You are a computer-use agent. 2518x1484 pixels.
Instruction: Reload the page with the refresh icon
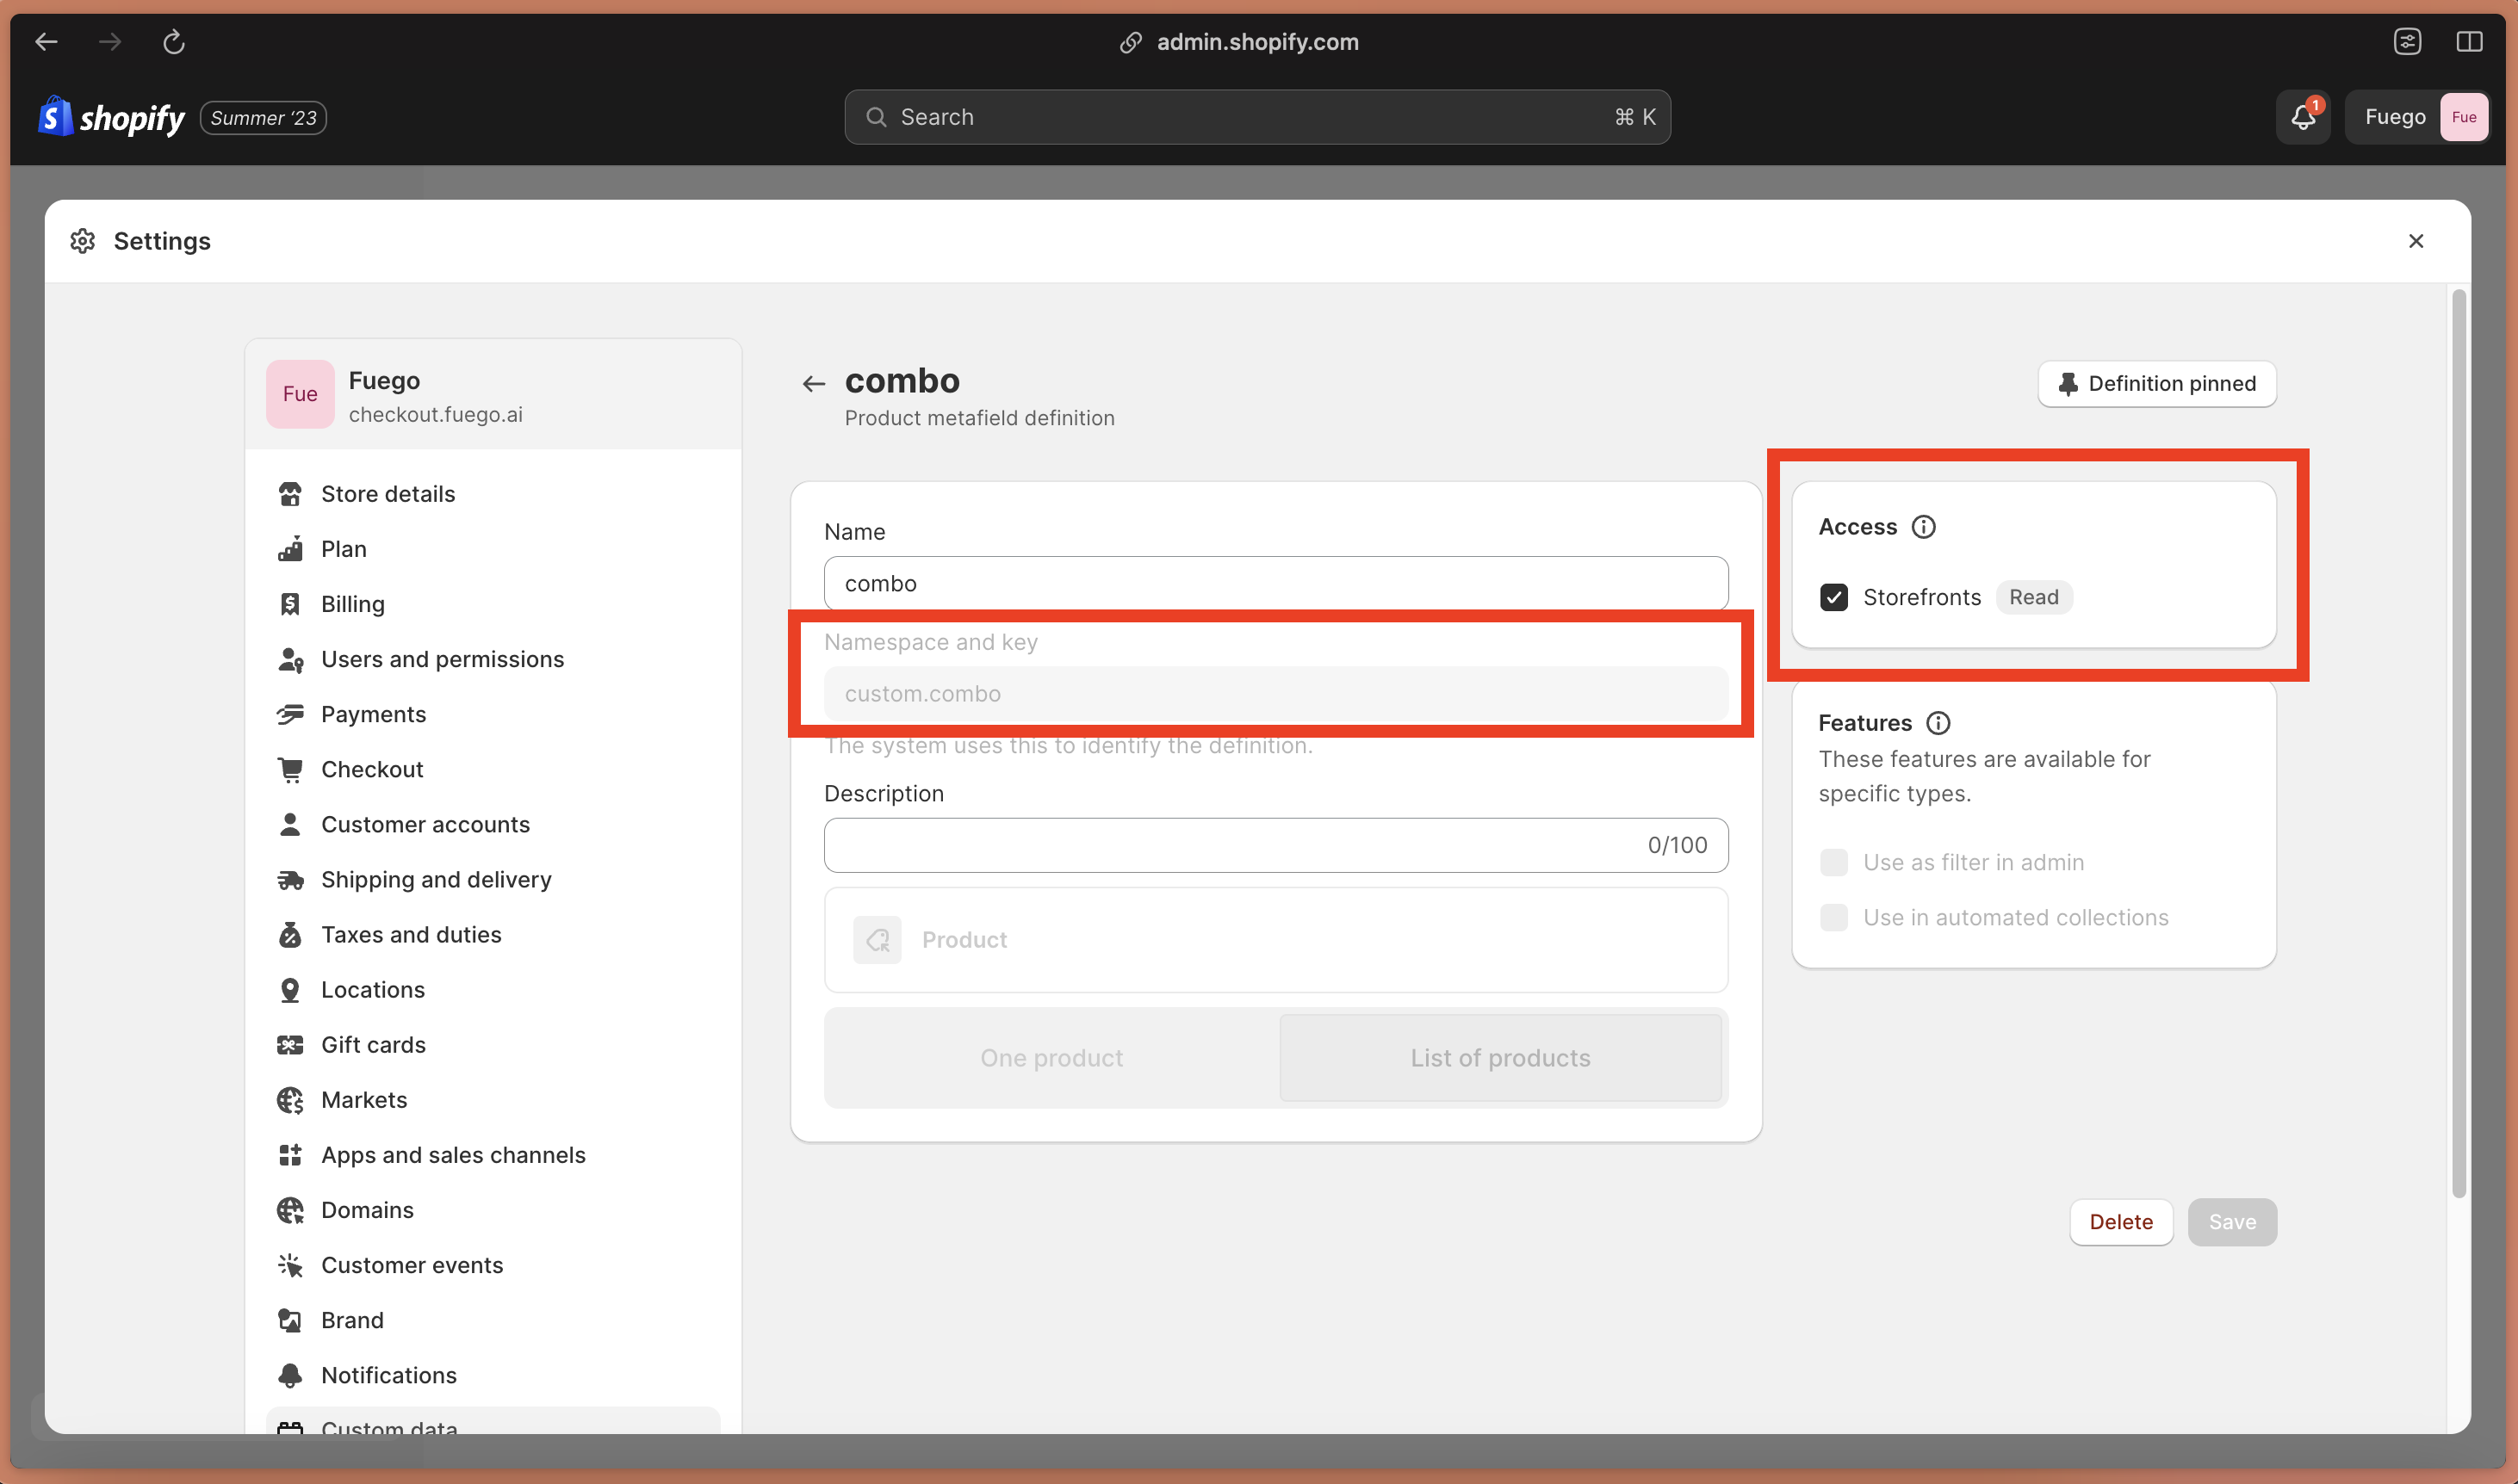tap(173, 41)
